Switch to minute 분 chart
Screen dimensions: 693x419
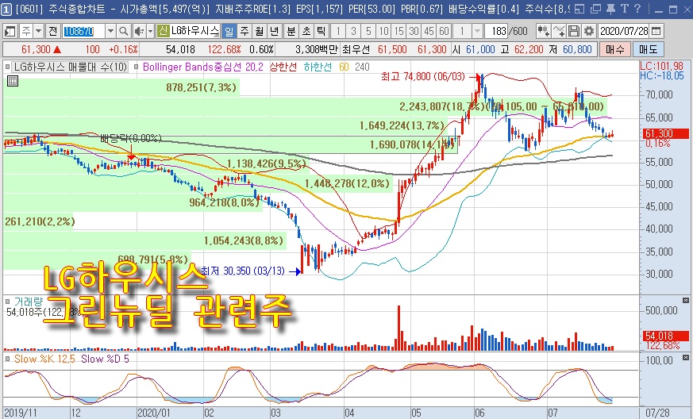point(291,32)
